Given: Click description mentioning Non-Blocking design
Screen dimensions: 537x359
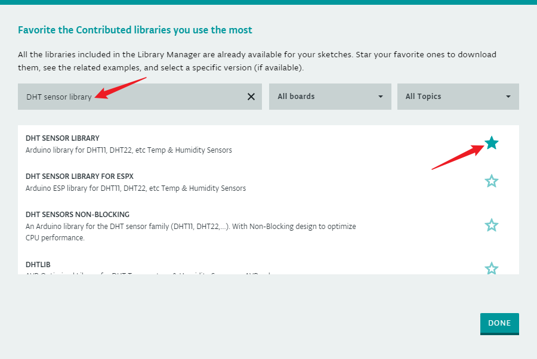Looking at the screenshot, I should tap(191, 232).
